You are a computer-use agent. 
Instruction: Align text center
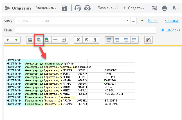(x=118, y=40)
